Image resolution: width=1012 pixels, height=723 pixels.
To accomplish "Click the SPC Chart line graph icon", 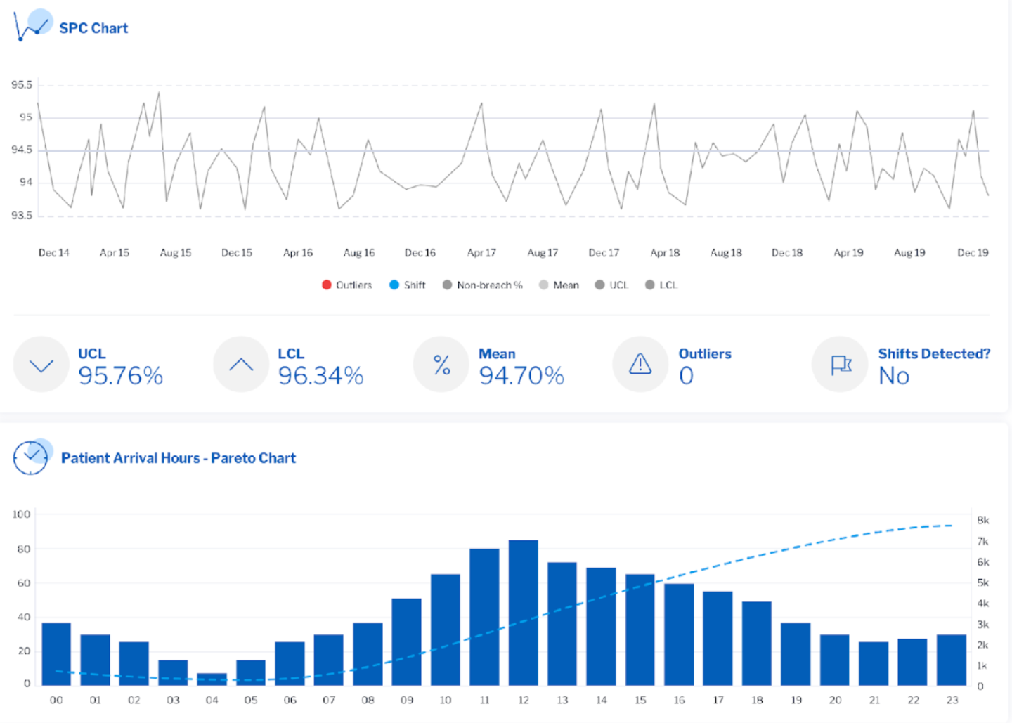I will (x=32, y=26).
